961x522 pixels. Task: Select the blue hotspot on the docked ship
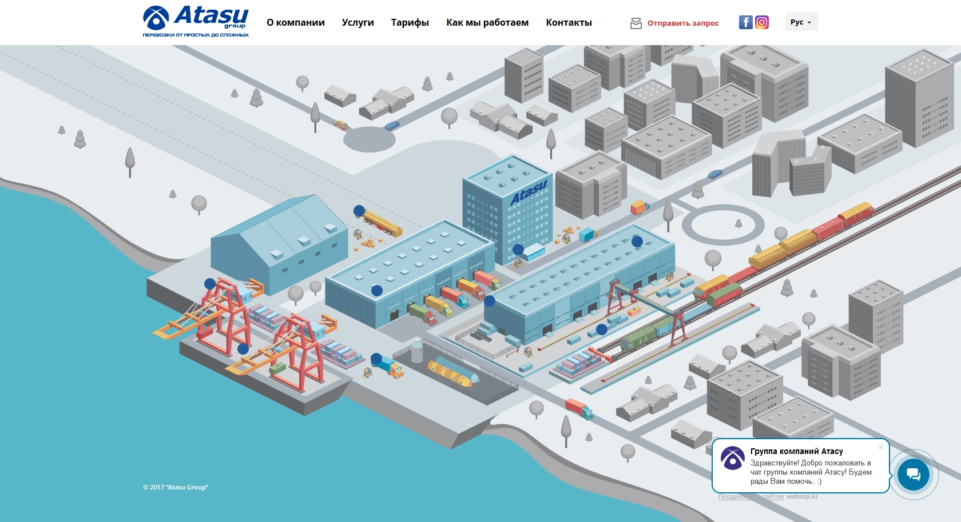coord(243,349)
